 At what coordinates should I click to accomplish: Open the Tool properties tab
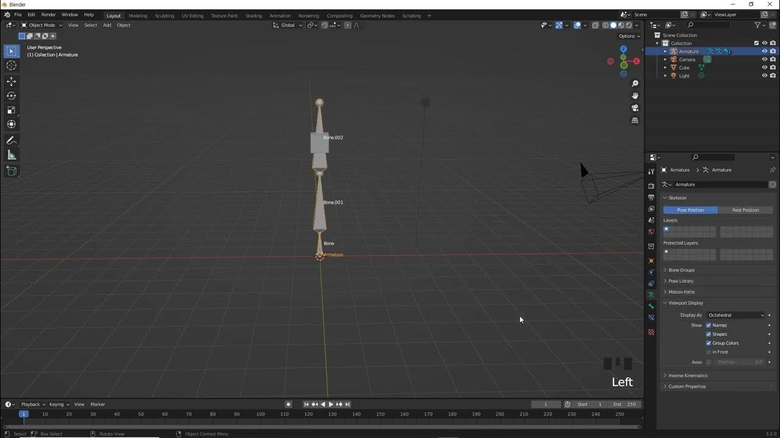[x=651, y=172]
